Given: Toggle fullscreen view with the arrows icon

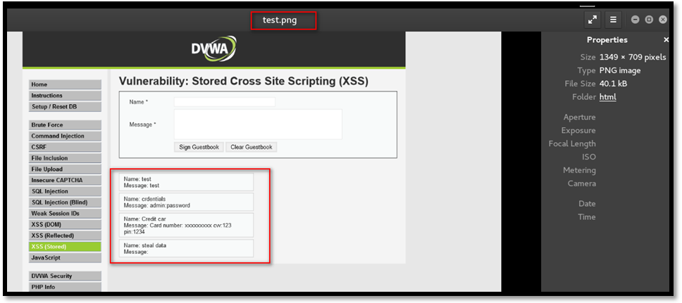Looking at the screenshot, I should (592, 20).
